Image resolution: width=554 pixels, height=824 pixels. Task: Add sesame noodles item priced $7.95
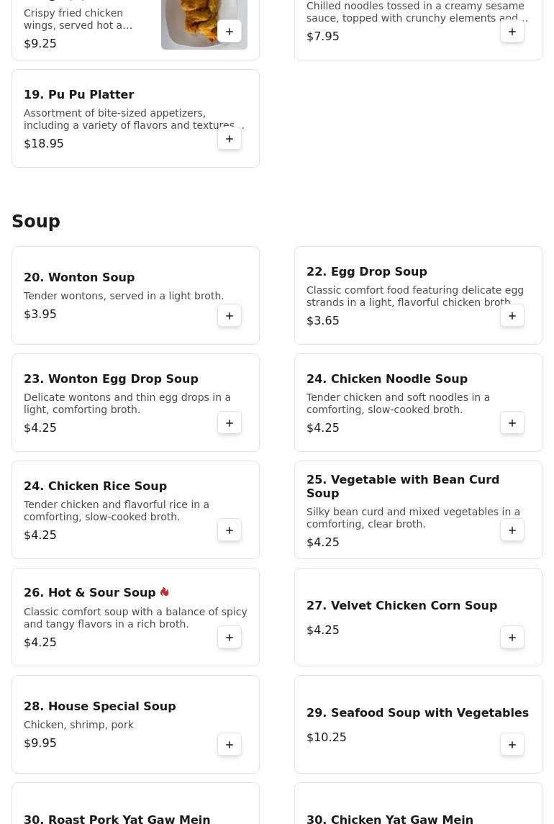512,32
